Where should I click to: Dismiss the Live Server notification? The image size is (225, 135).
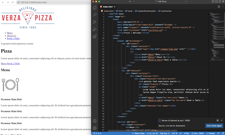pos(221,120)
